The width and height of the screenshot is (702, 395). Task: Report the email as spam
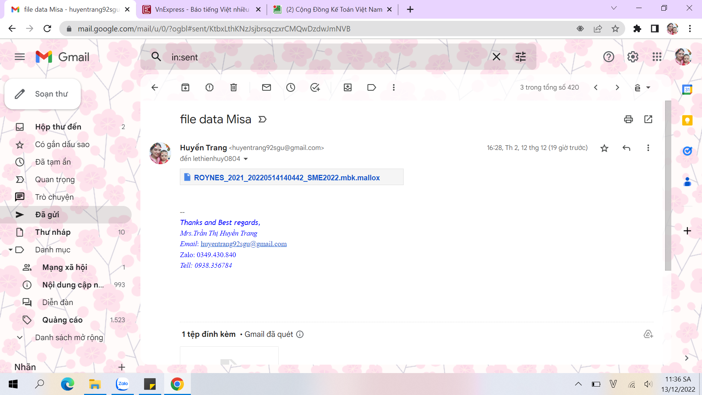[x=210, y=87]
